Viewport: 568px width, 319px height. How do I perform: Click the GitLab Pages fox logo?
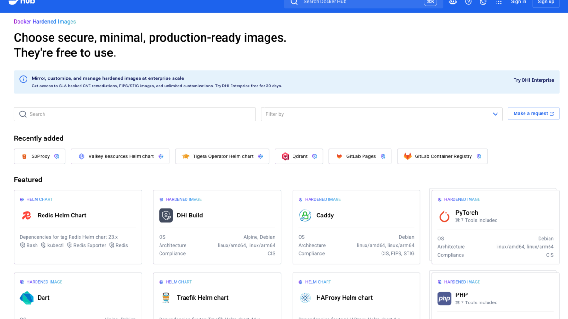click(x=339, y=156)
